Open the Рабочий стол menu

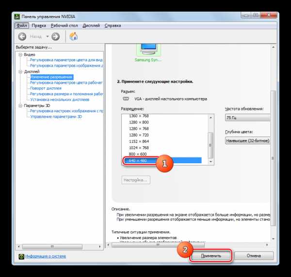(64, 25)
